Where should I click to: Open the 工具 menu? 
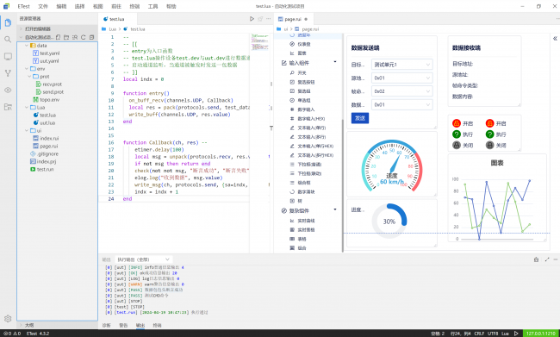[152, 6]
